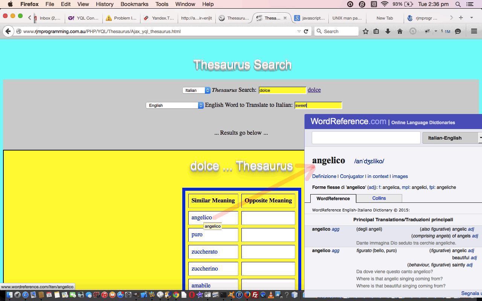Go to the Firefox home page icon
The image size is (482, 301).
click(400, 31)
